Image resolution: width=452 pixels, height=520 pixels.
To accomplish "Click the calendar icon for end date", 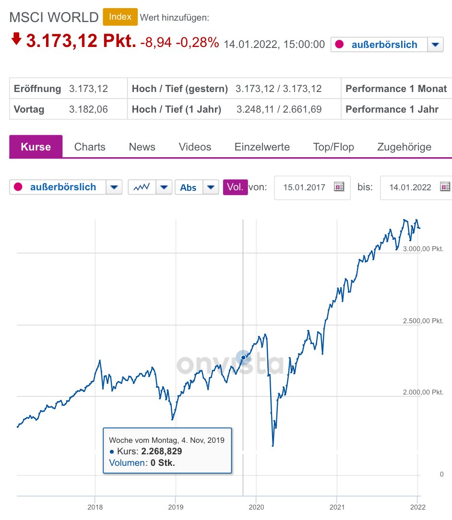I will click(x=445, y=187).
